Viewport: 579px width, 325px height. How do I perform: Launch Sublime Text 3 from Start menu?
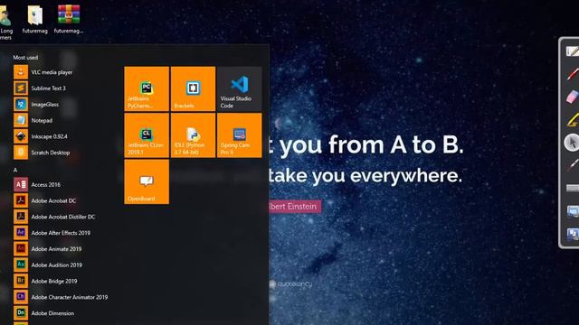(x=61, y=88)
